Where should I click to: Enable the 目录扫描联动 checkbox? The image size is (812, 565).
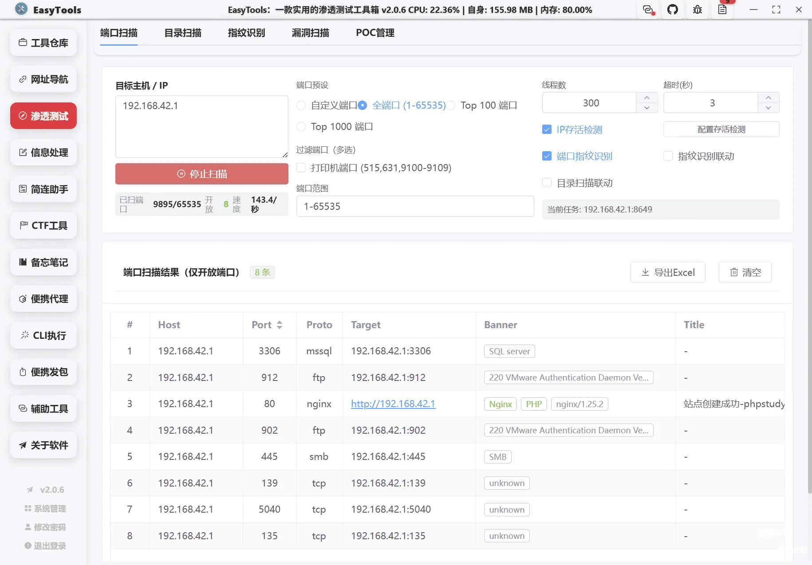(546, 183)
